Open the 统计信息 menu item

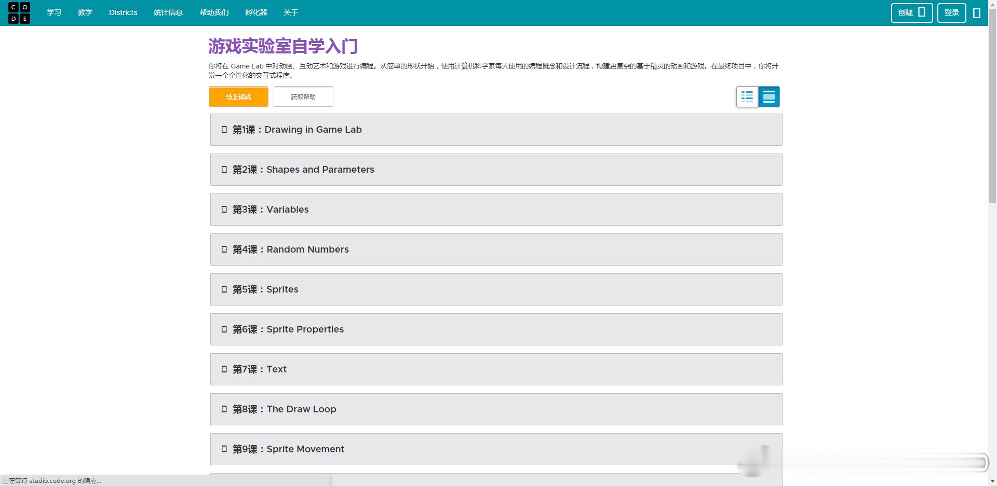(168, 12)
